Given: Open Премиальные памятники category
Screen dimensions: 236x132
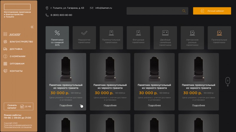Looking at the screenshot, I should click(x=219, y=38).
